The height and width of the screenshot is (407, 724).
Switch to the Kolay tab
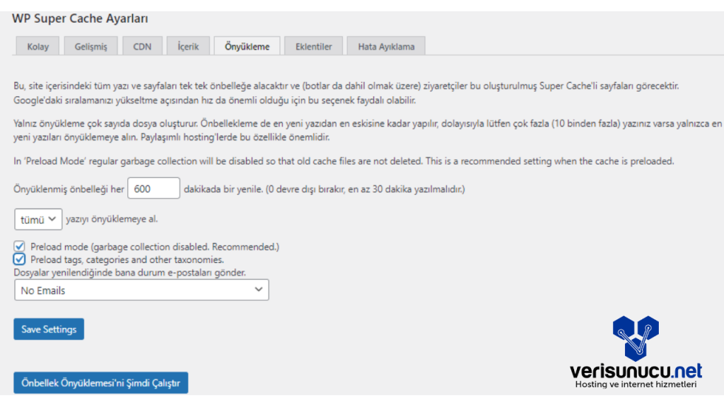pyautogui.click(x=38, y=47)
